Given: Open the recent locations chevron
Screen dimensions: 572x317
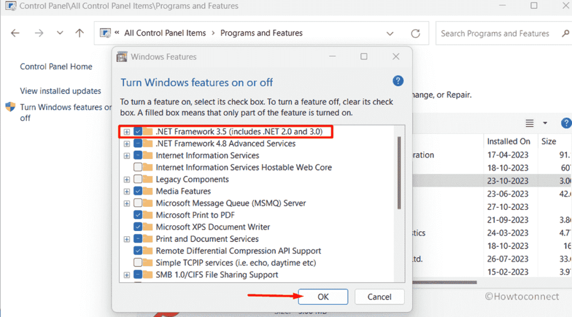Looking at the screenshot, I should (x=60, y=33).
